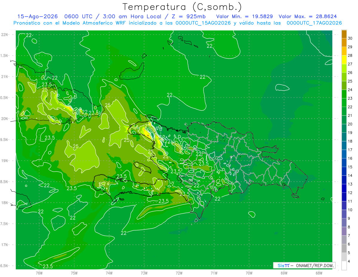Image resolution: width=358 pixels, height=277 pixels.
Task: Click the '76W' longitude axis label
Action: coord(39,273)
